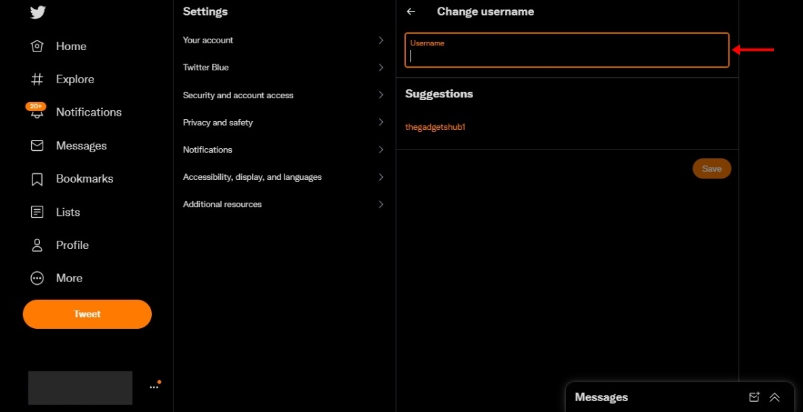Expand chevron next to Additional resources
This screenshot has height=412, width=803.
tap(381, 204)
